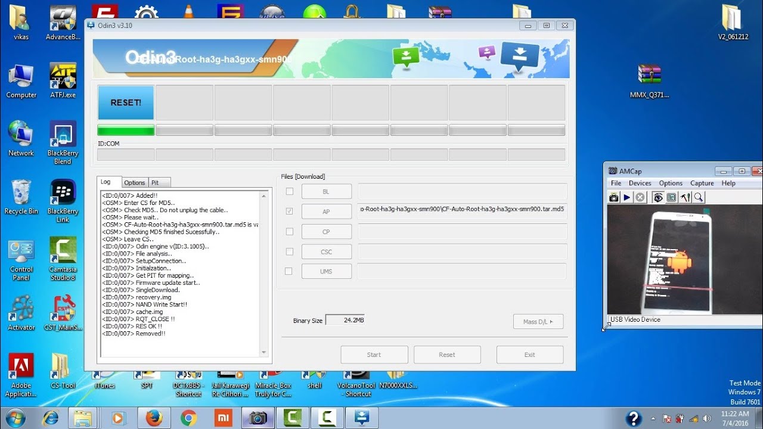The image size is (763, 429).
Task: Click the Exit button in Odin3
Action: click(x=530, y=355)
